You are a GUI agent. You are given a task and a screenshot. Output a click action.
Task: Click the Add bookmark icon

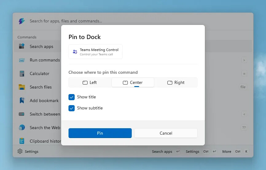coord(22,101)
